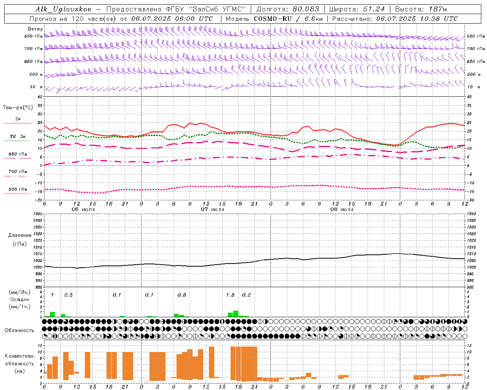
Task: Click the 'Td 2м' dew point legend label
Action: pos(18,136)
